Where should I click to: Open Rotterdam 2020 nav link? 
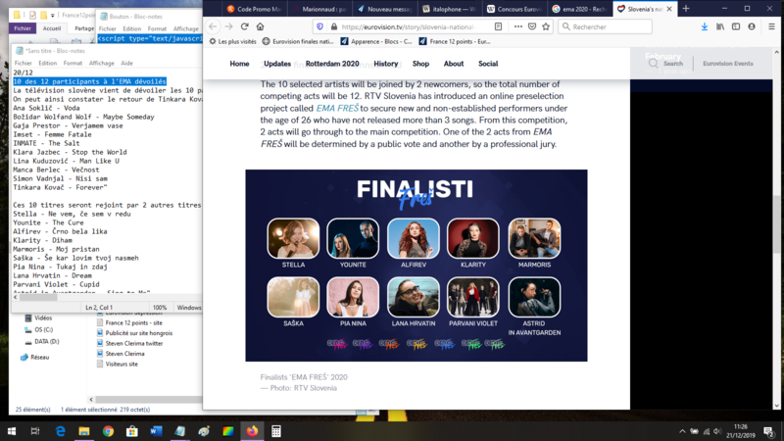coord(332,64)
